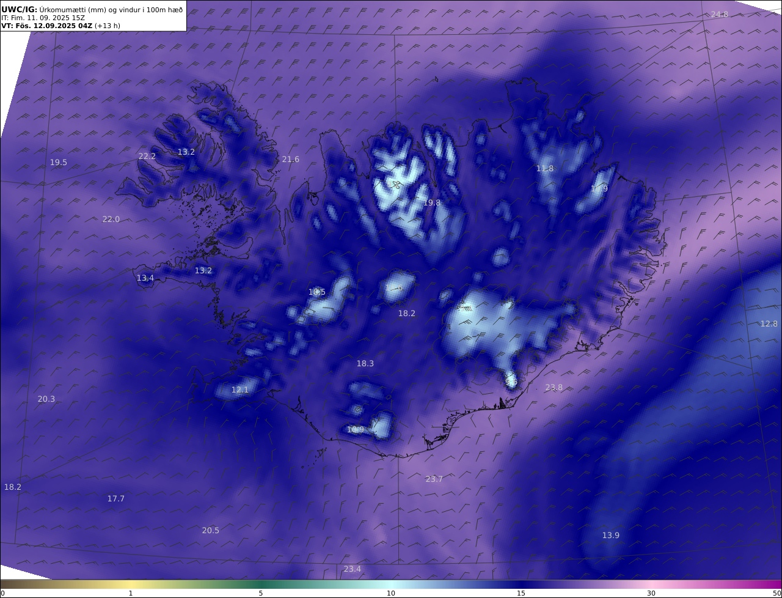
Task: Click the value 12.8 on the map
Action: click(x=769, y=324)
